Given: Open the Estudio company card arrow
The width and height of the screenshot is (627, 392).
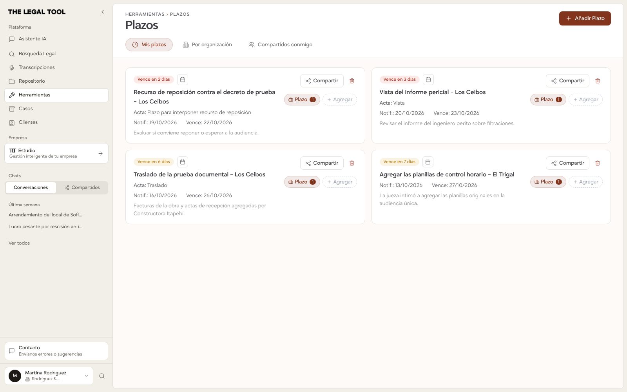Looking at the screenshot, I should 100,153.
